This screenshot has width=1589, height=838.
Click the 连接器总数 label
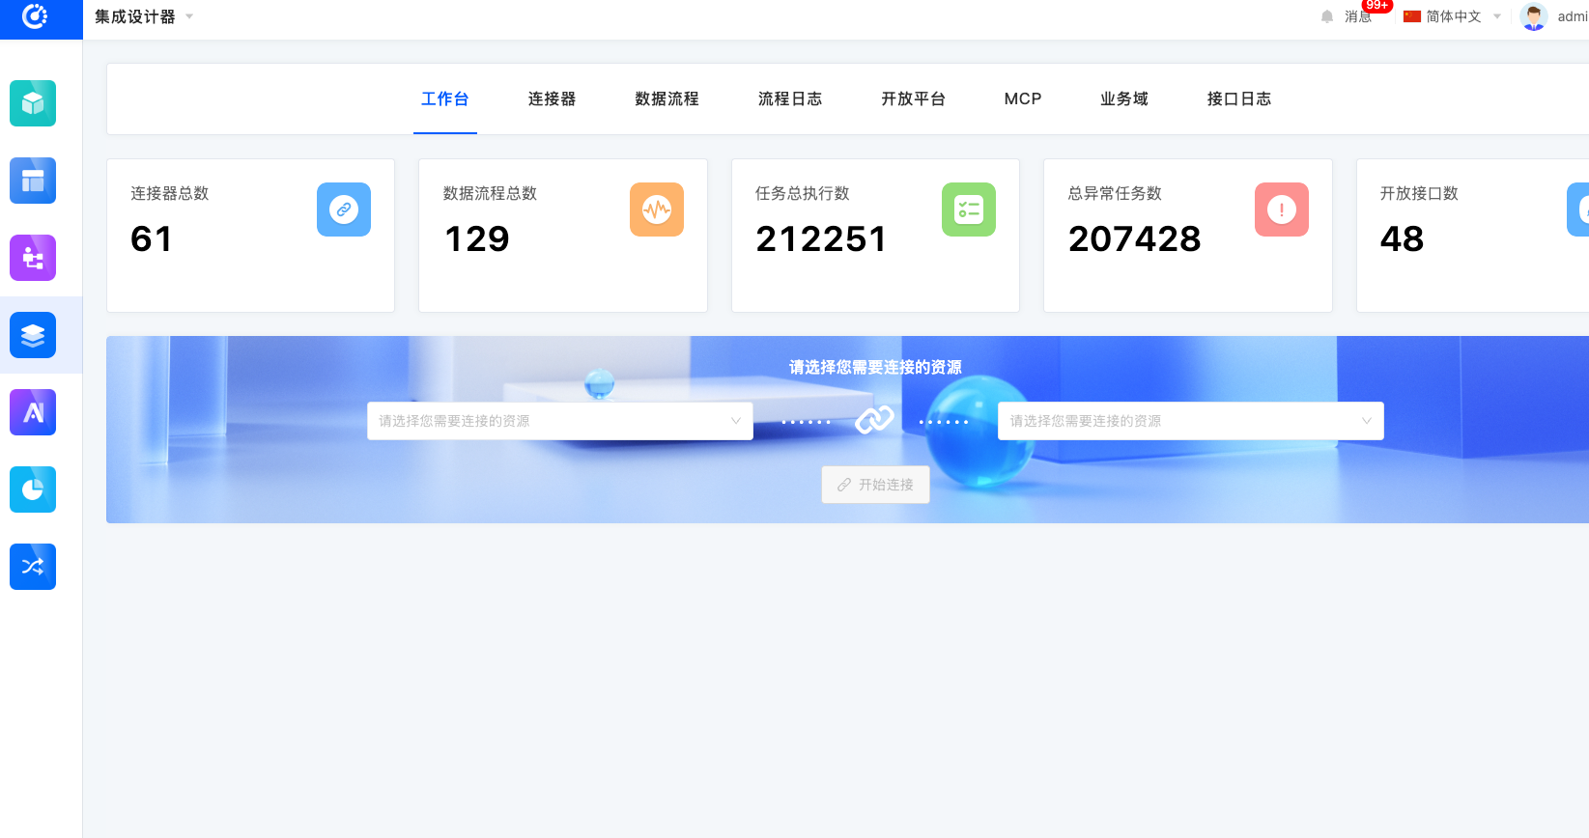click(x=170, y=193)
